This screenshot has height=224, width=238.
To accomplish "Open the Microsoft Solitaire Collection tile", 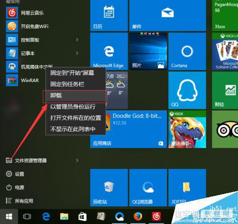I will [x=225, y=51].
